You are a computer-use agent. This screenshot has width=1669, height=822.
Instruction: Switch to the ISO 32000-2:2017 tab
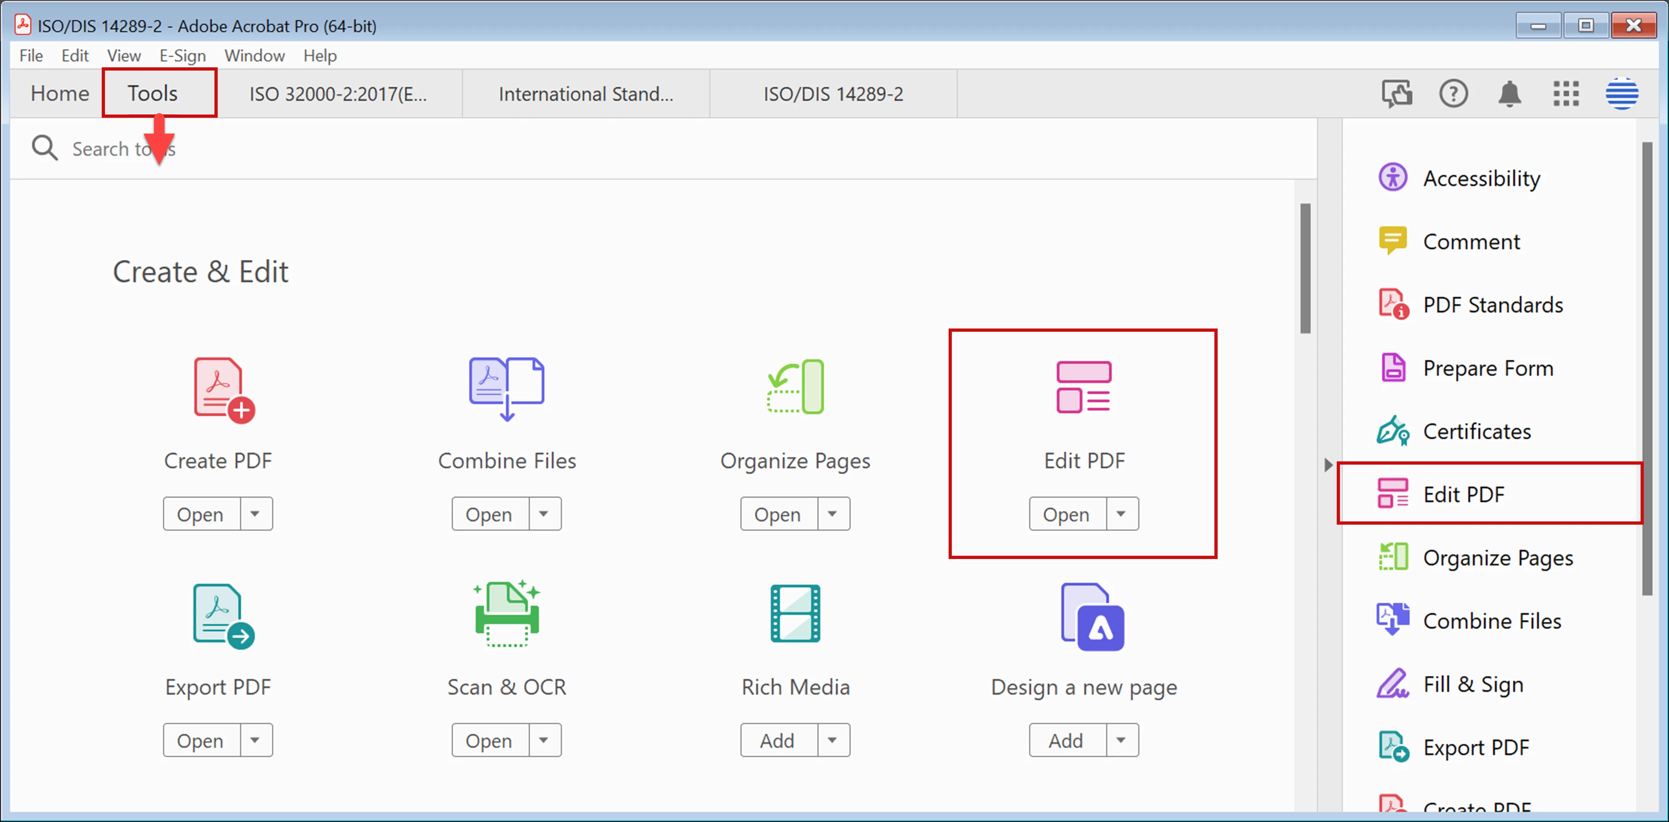pyautogui.click(x=338, y=94)
